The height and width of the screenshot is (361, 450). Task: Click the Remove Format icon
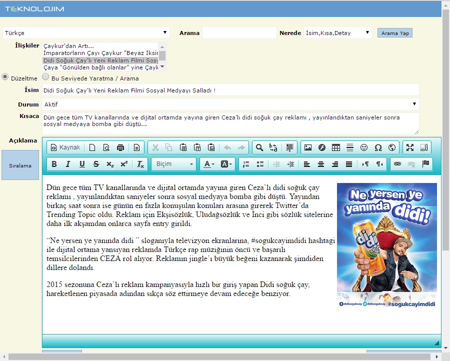click(140, 164)
